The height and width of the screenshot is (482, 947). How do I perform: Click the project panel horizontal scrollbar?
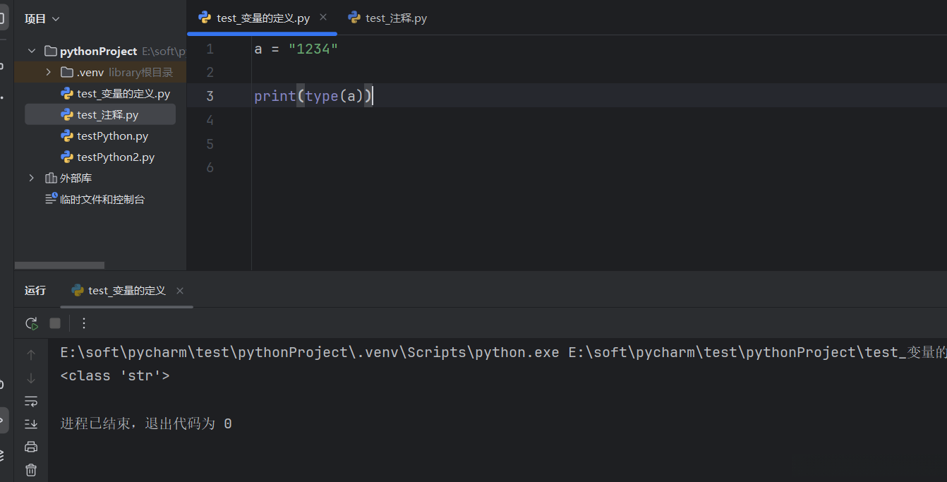tap(59, 265)
